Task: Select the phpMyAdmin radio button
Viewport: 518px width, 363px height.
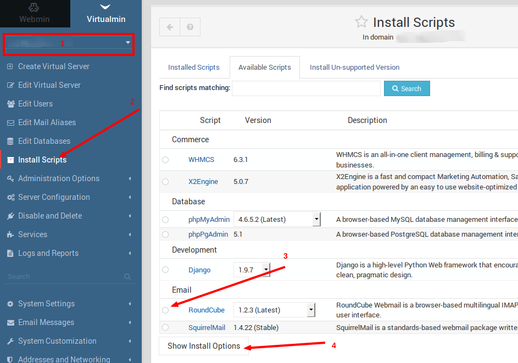Action: 165,220
